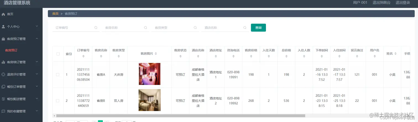Image resolution: width=418 pixels, height=122 pixels.
Task: Sort by 客房类型 column arrows
Action: pyautogui.click(x=119, y=56)
